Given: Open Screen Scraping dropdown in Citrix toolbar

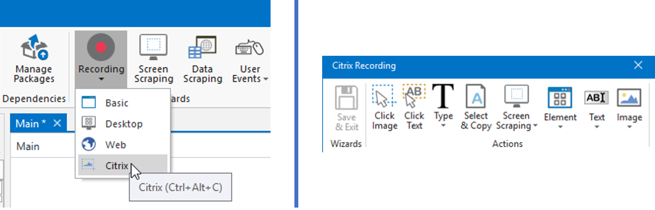Looking at the screenshot, I should [535, 126].
